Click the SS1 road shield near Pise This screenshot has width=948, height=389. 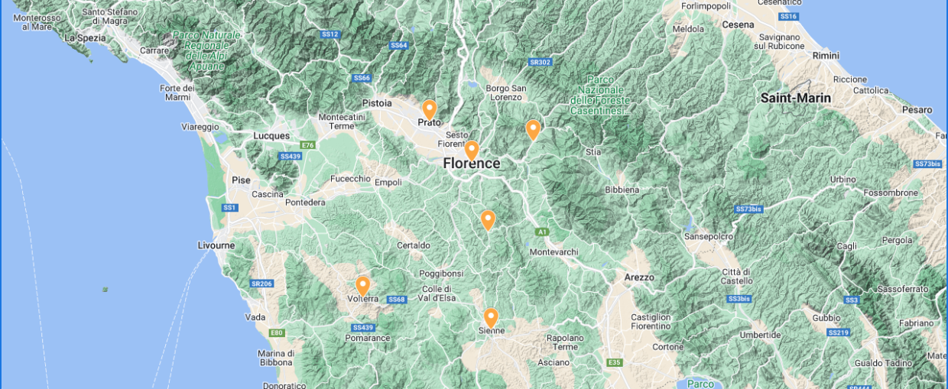[229, 207]
